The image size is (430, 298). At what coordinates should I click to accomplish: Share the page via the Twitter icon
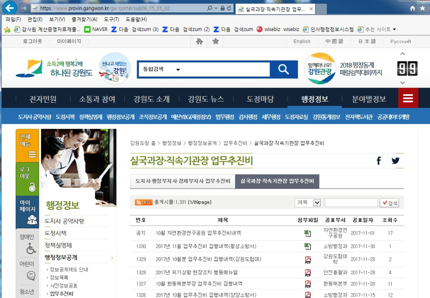[395, 160]
